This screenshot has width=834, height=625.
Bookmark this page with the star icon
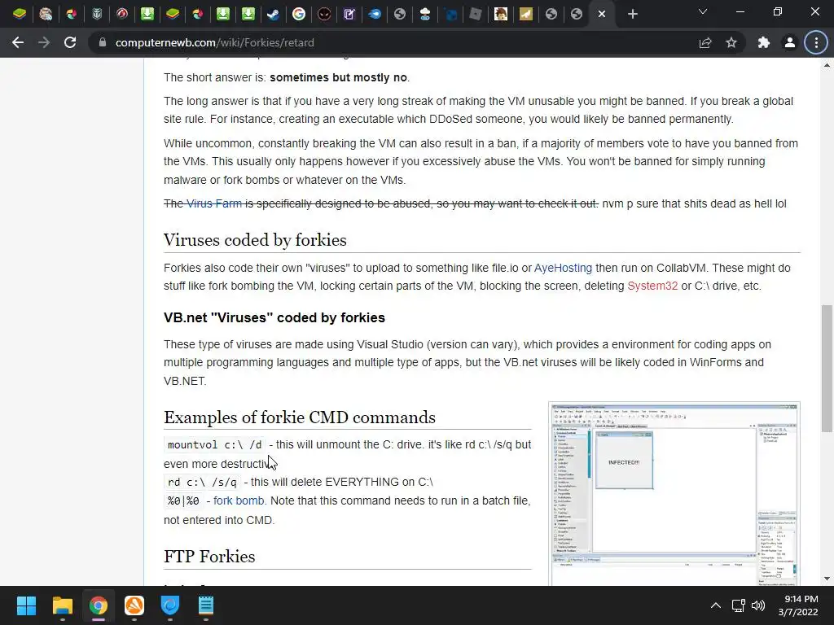(731, 42)
